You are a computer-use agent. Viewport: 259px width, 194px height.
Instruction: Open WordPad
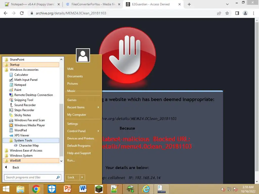(20, 130)
